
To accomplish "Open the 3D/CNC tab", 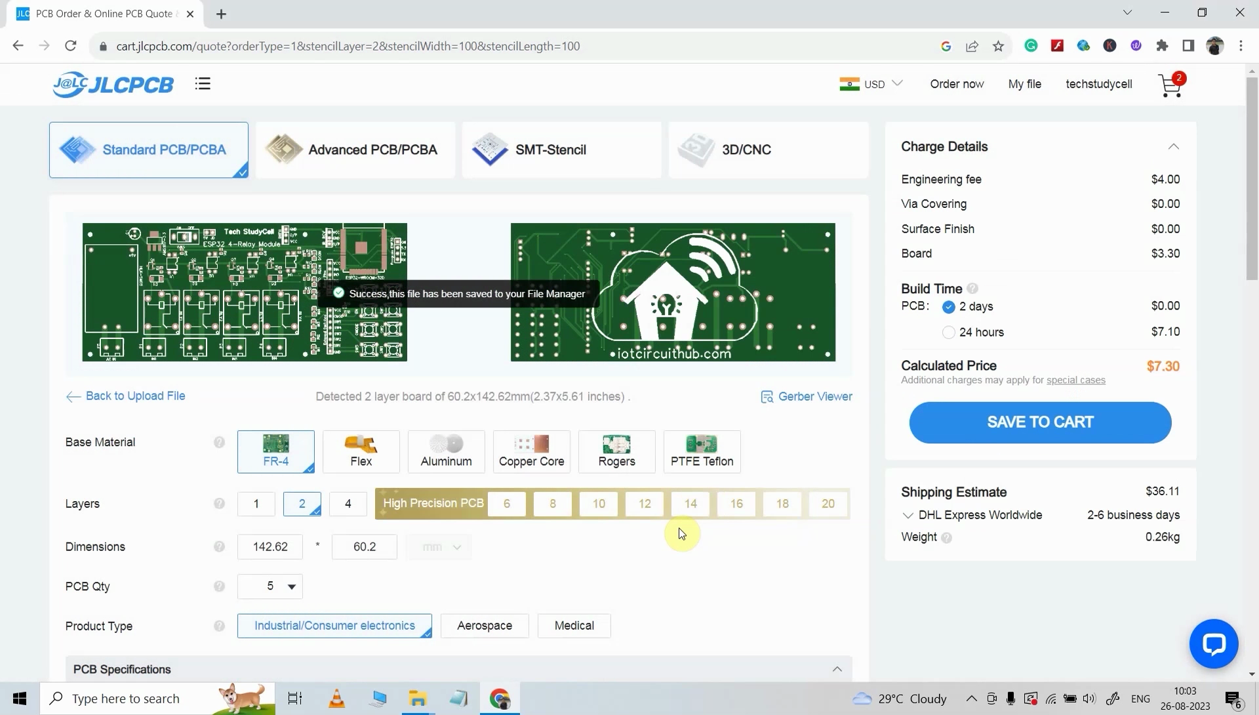I will tap(768, 150).
